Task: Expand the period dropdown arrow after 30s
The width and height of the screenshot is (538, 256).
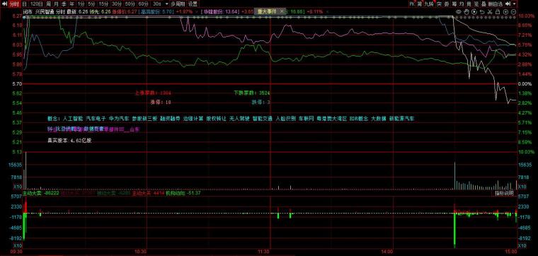Action: pos(166,4)
